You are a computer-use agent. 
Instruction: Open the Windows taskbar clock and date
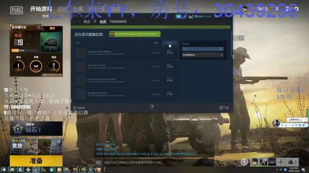tap(294, 170)
